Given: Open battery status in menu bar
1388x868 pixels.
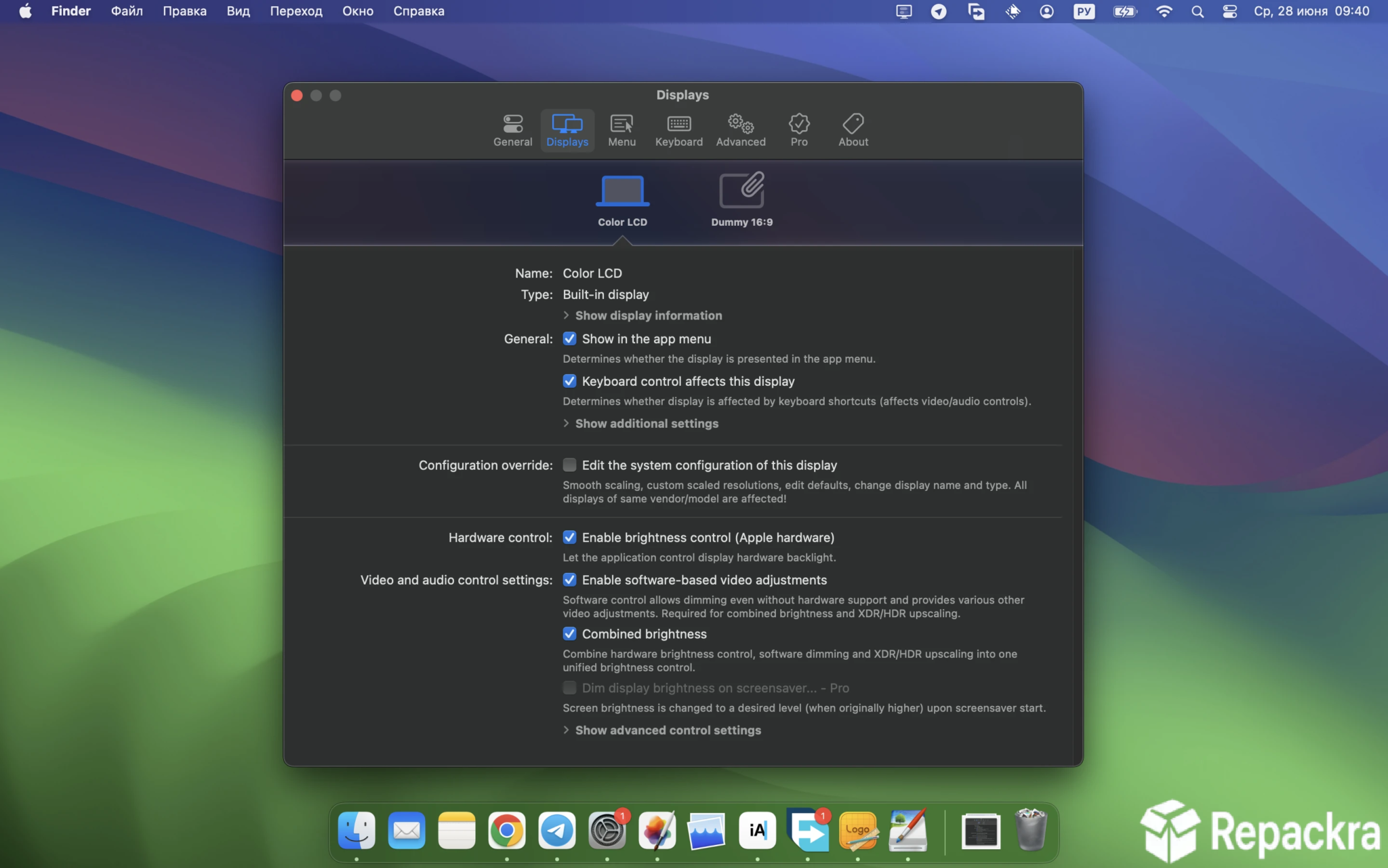Looking at the screenshot, I should tap(1125, 12).
